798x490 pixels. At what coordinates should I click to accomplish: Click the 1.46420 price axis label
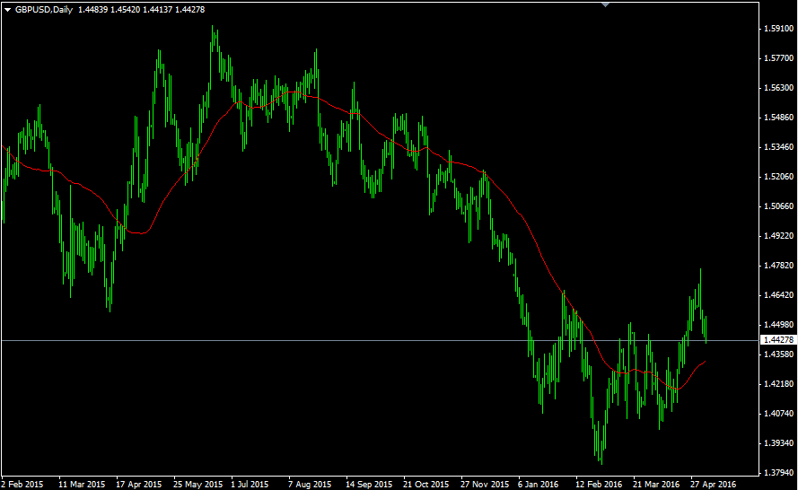[x=778, y=294]
